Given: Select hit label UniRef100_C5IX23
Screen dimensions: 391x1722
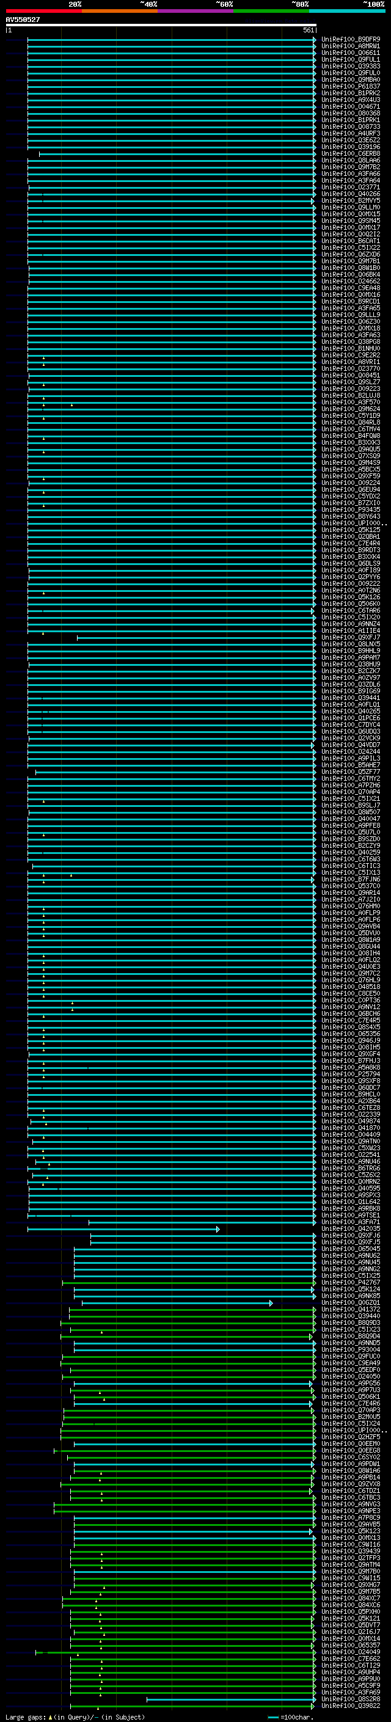Looking at the screenshot, I should [350, 1330].
